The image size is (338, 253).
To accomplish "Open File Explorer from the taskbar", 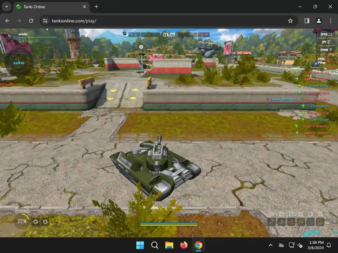I will coord(169,245).
